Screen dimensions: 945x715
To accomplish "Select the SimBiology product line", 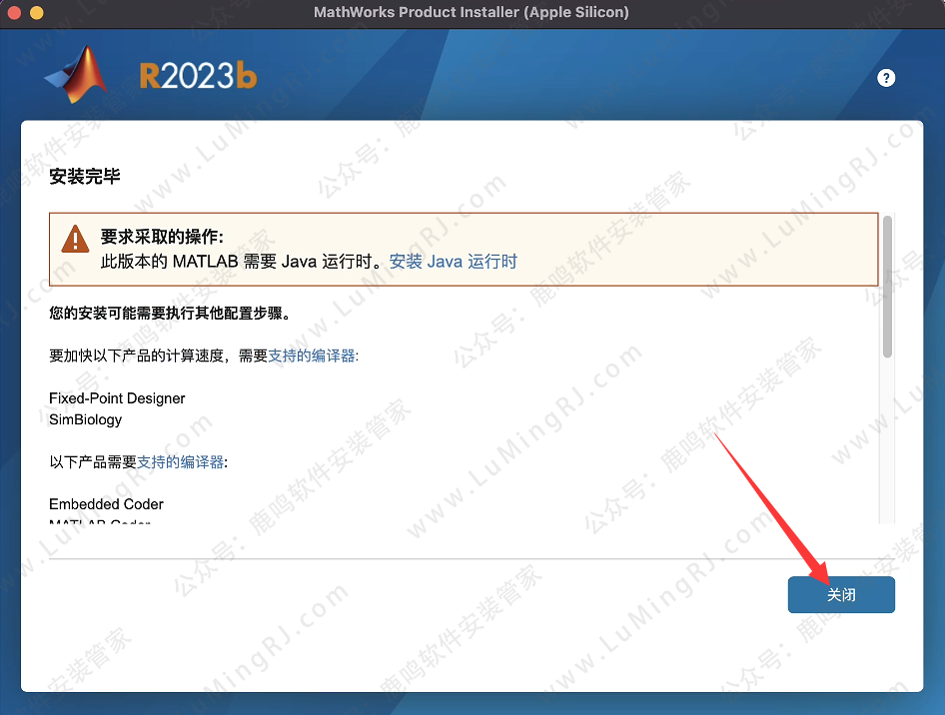I will pos(85,419).
